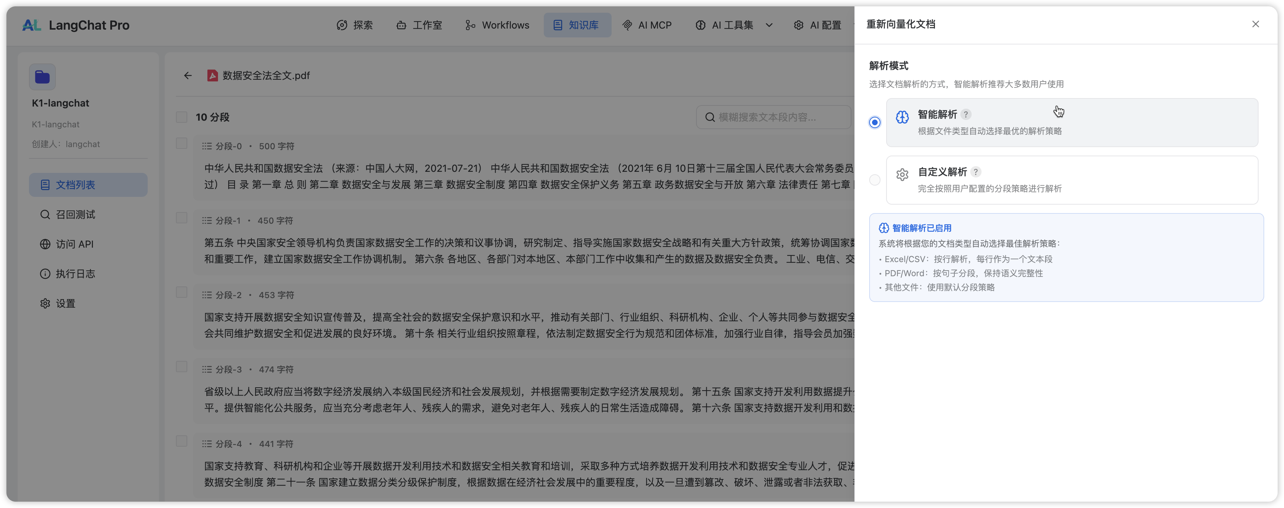1284x508 pixels.
Task: Open the 知识库 tab in the top navigation
Action: pos(577,25)
